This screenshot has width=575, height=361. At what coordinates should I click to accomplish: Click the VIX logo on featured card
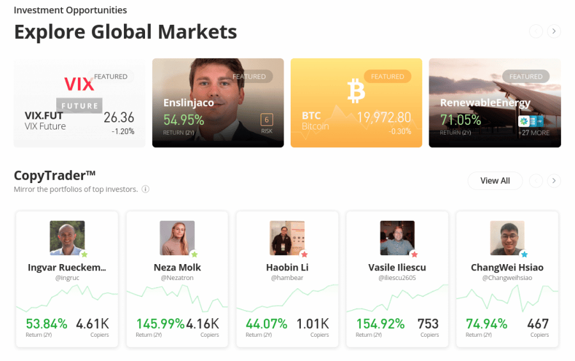[79, 84]
